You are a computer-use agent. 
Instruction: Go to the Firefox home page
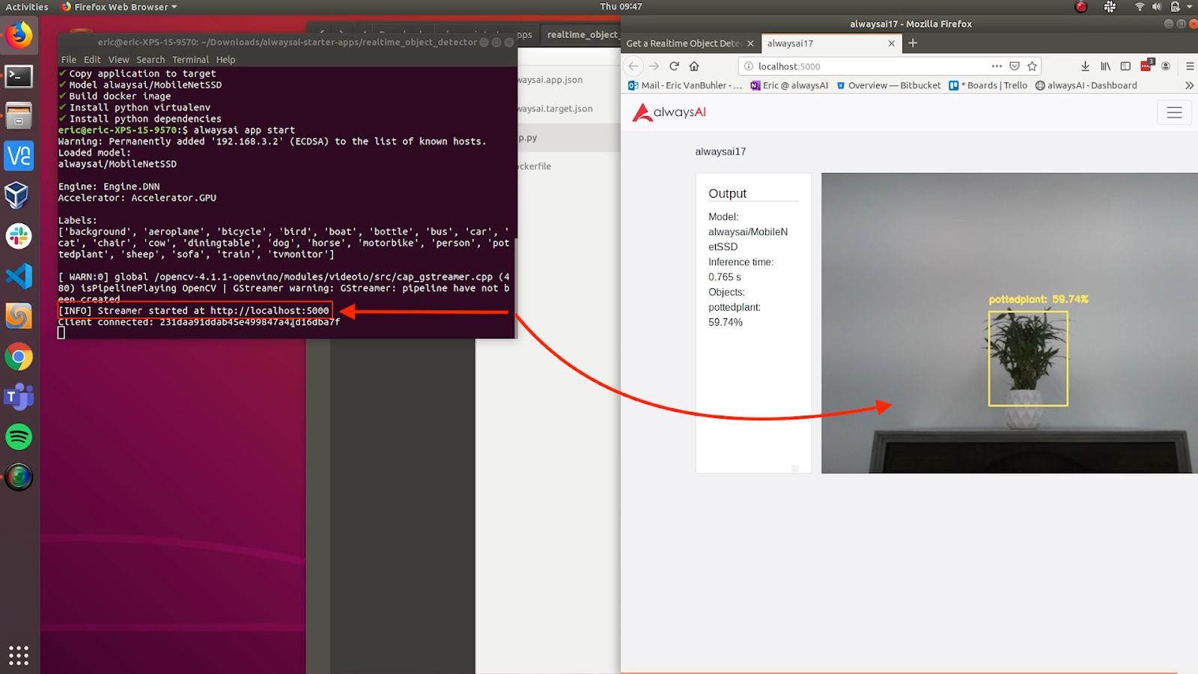694,66
